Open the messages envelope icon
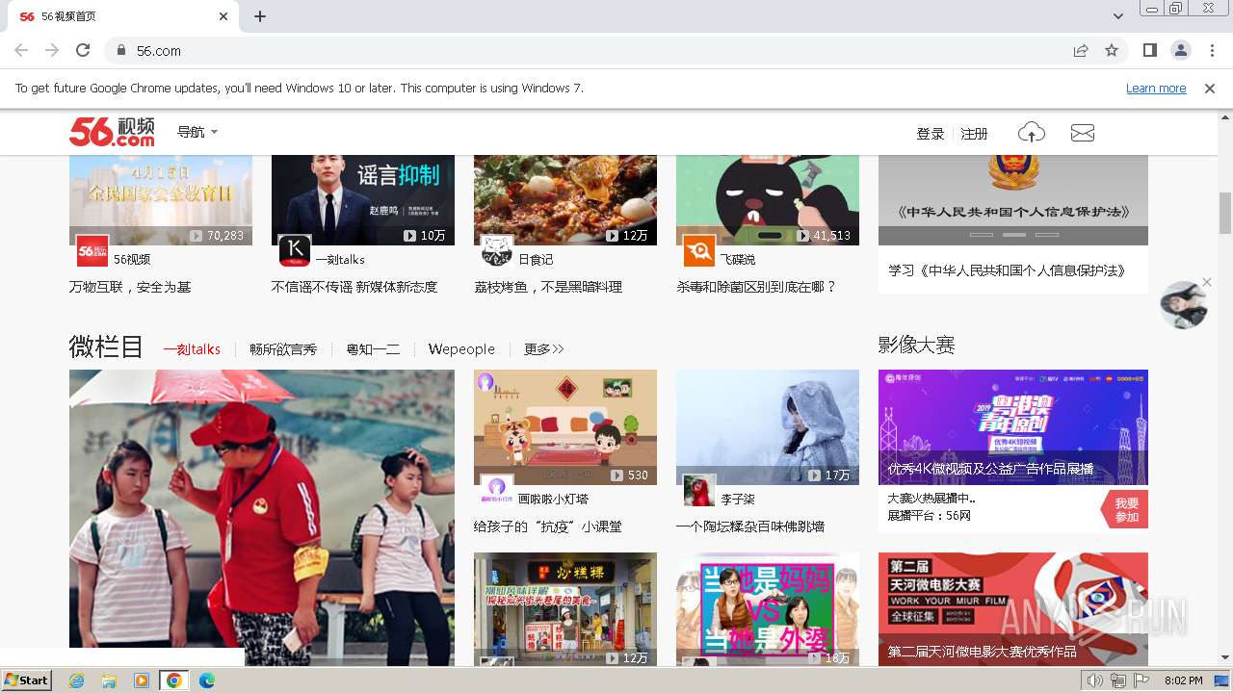 (1083, 133)
